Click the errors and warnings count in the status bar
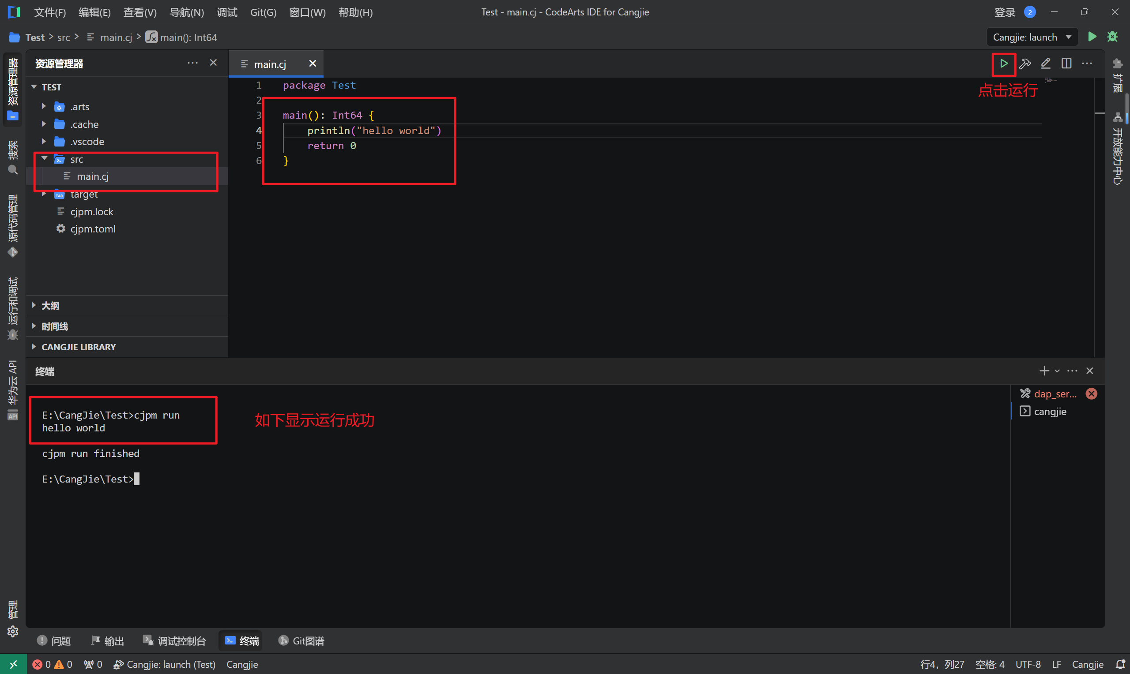The image size is (1130, 674). coord(52,664)
